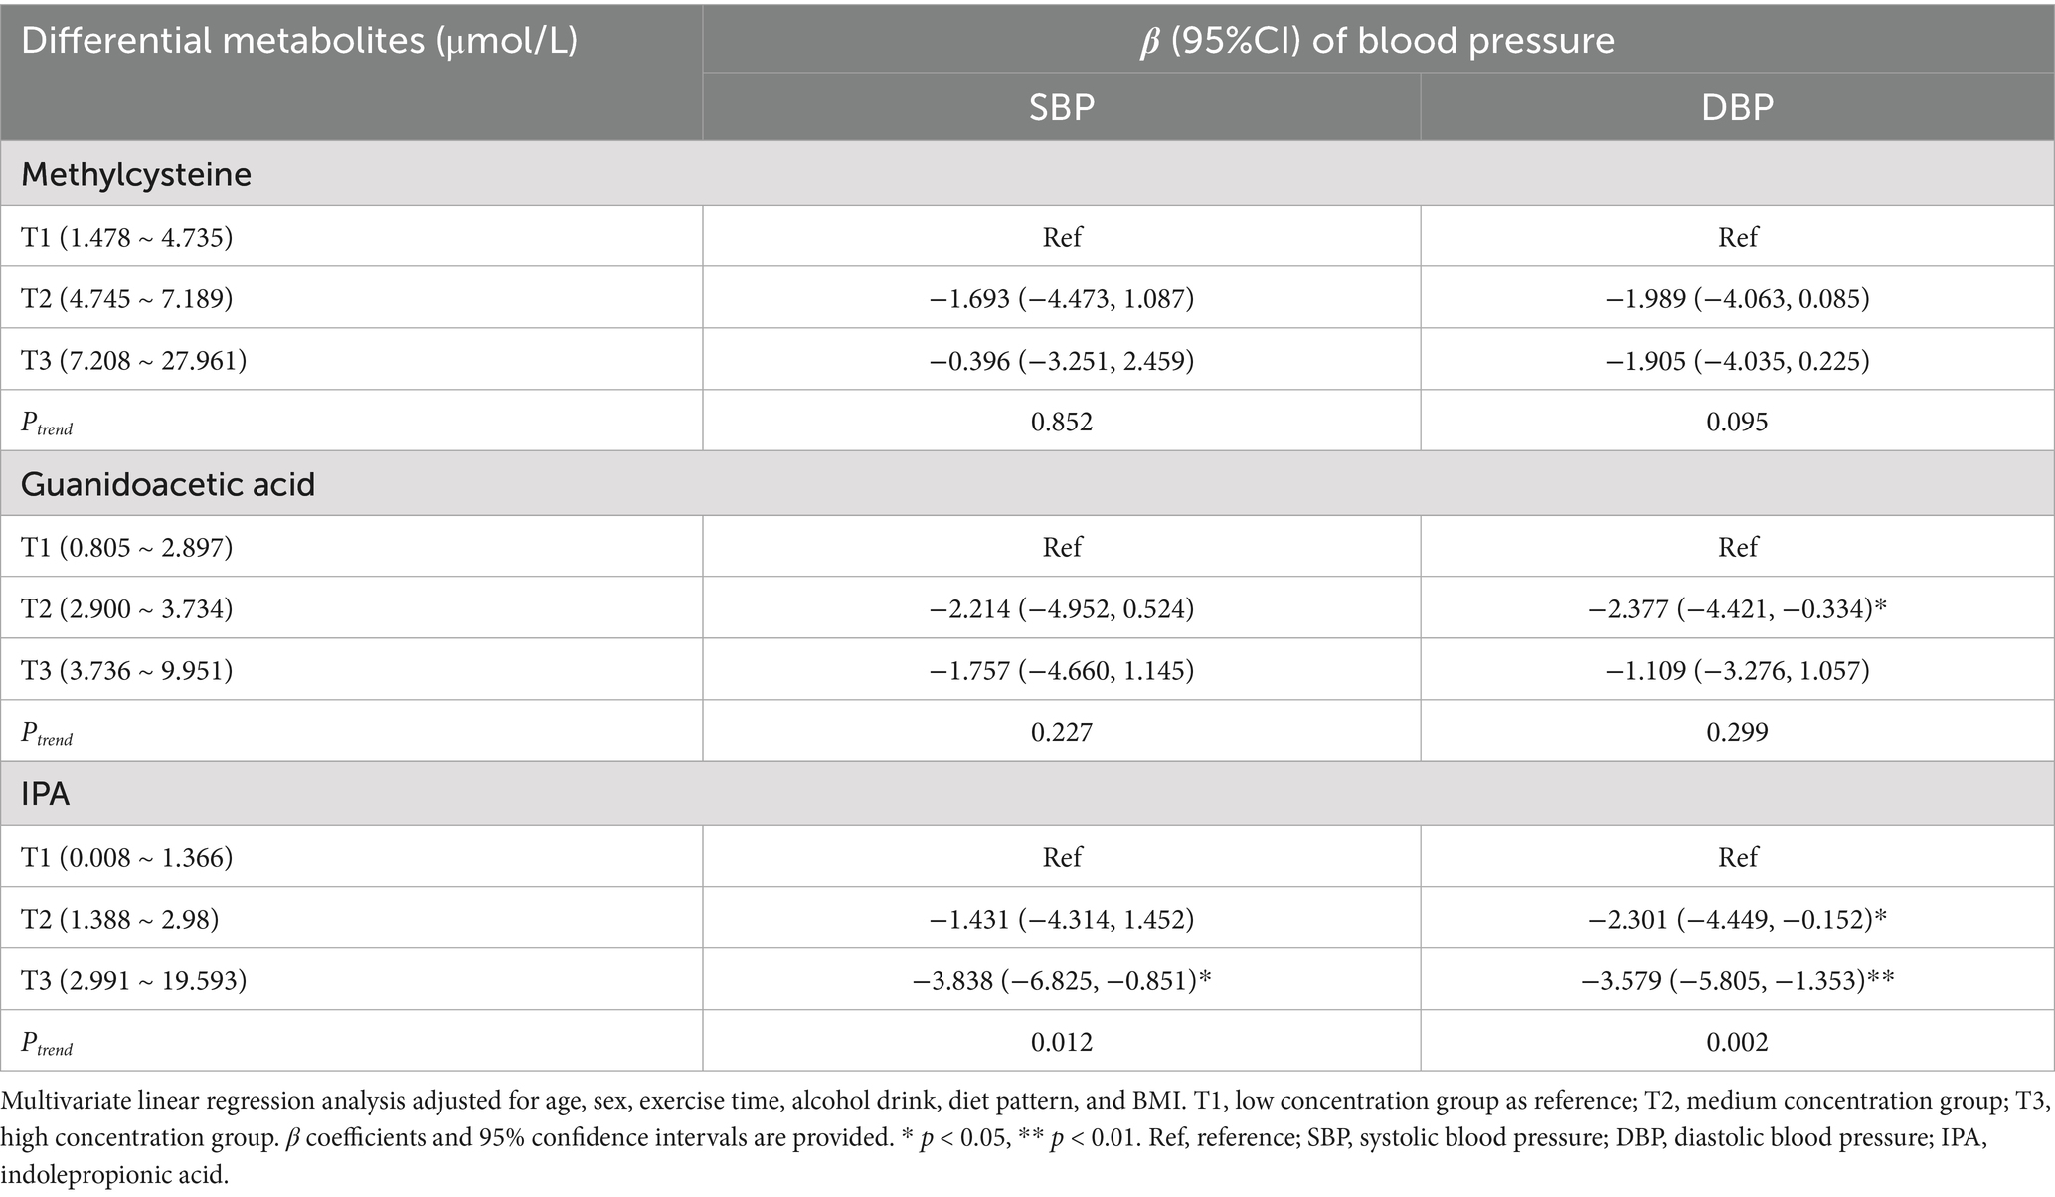The height and width of the screenshot is (1197, 2055).
Task: Select Methylcysteine T1 (1.478 ~ 4.735) row label
Action: 127,237
